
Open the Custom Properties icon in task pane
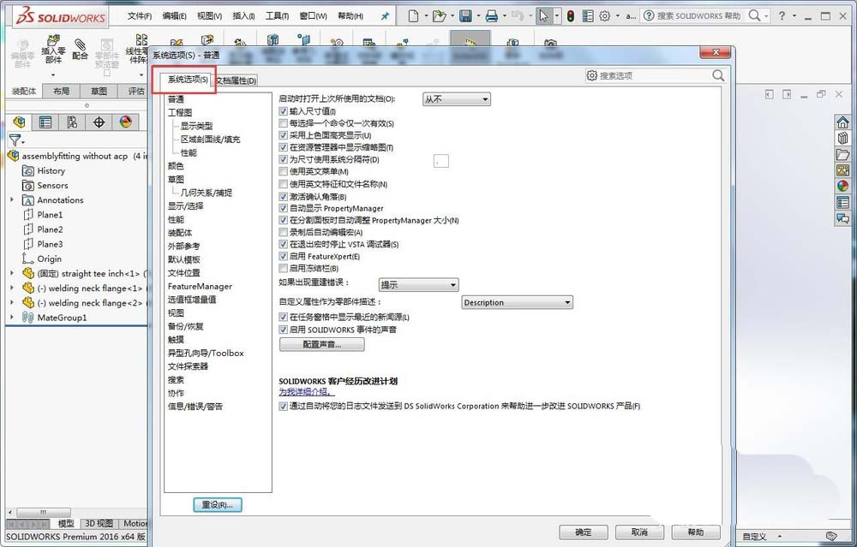842,203
